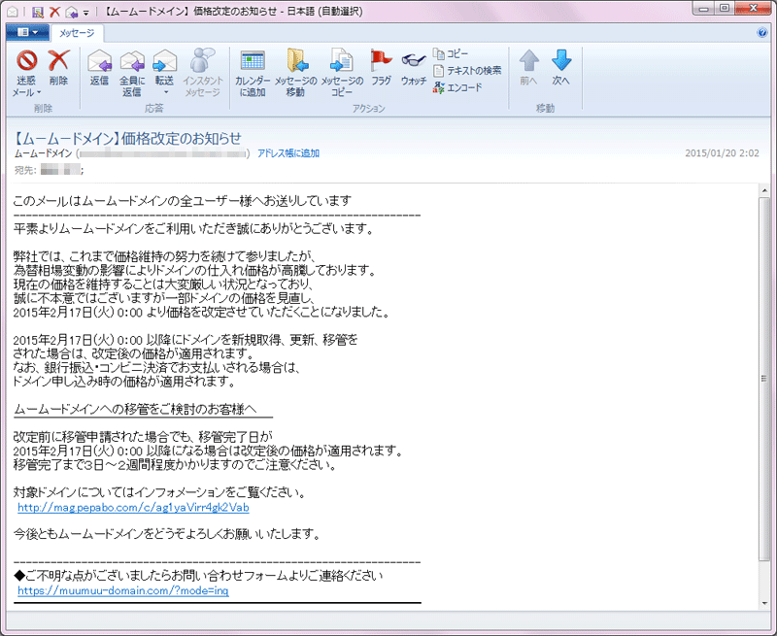
Task: Select the メッセージ ribbon tab
Action: click(77, 33)
